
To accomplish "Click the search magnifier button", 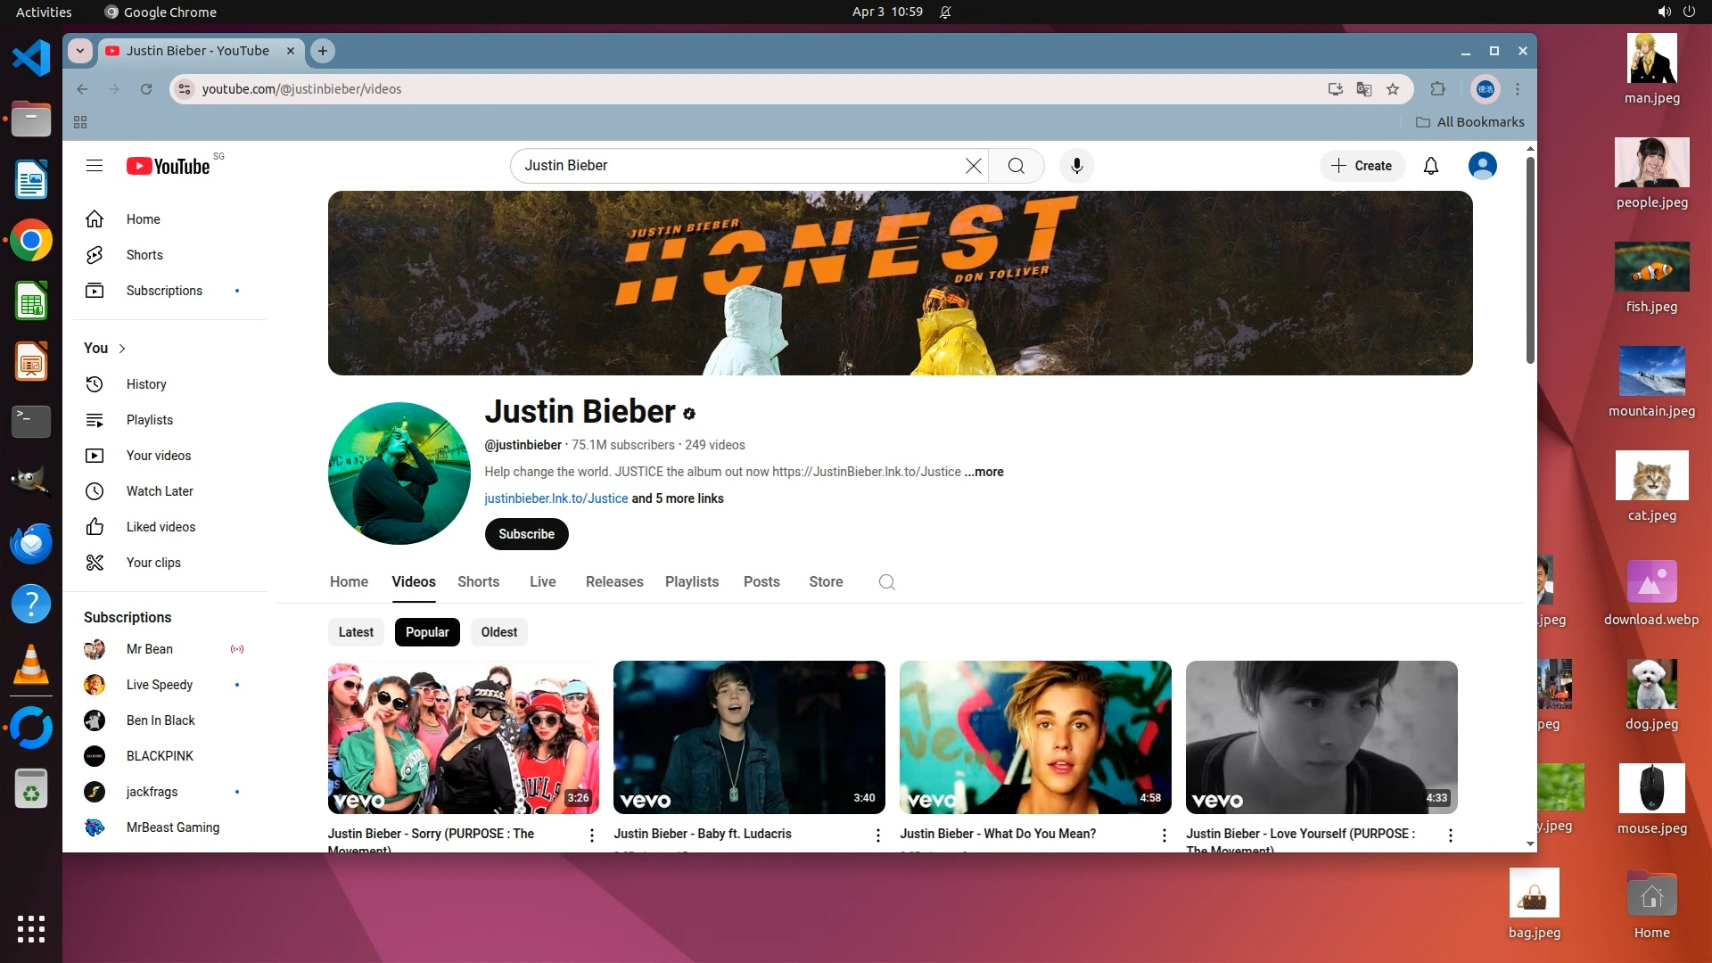I will [1016, 166].
